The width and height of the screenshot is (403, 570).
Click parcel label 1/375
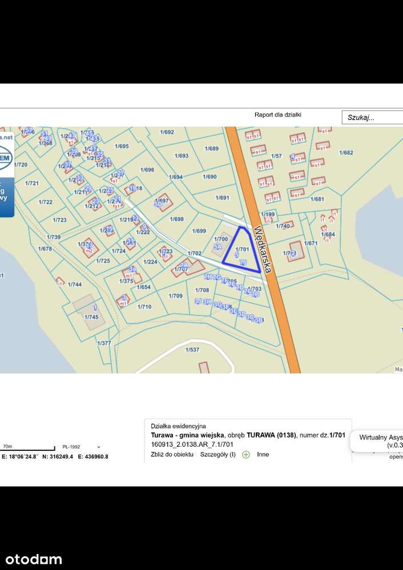[126, 281]
